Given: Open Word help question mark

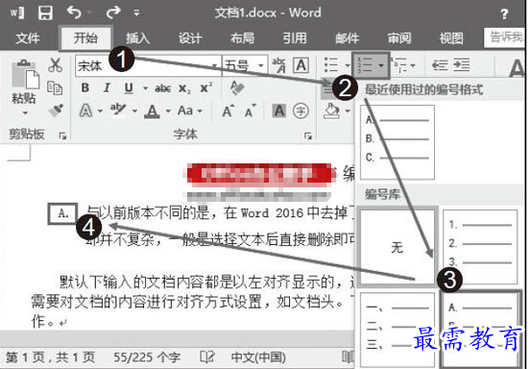Looking at the screenshot, I should click(504, 13).
